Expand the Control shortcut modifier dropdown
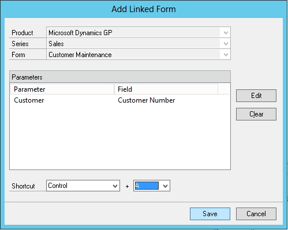 coord(115,186)
